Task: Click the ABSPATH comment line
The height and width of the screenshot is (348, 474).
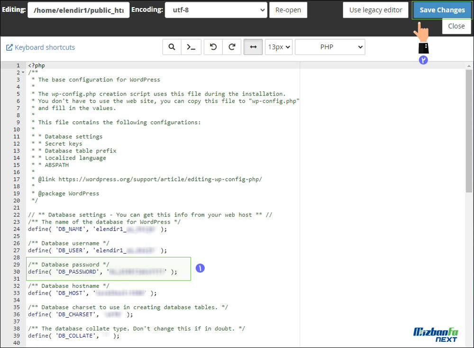Action: [50, 165]
